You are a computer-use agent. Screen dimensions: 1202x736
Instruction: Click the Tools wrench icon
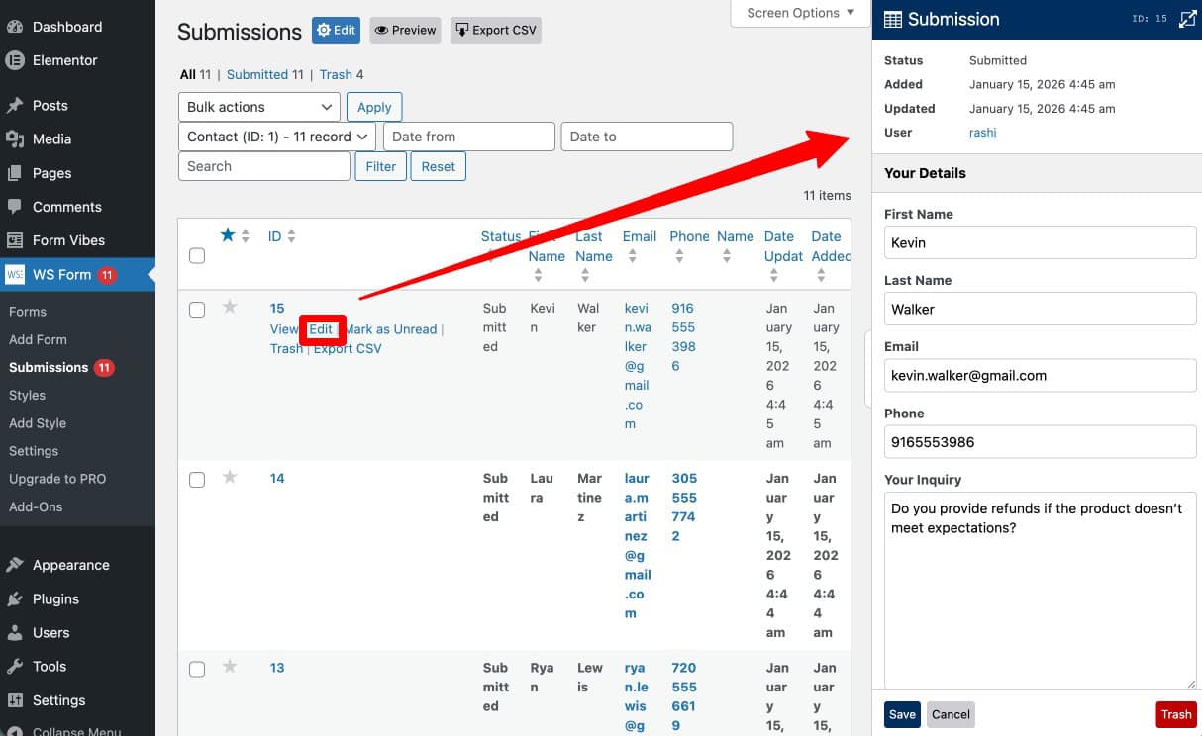(x=15, y=666)
